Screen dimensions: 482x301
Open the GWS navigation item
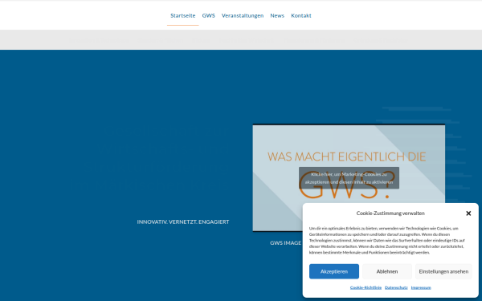pos(208,16)
